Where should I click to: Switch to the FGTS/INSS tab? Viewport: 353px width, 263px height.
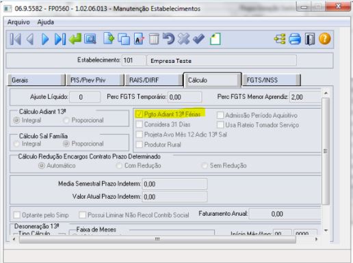point(272,80)
